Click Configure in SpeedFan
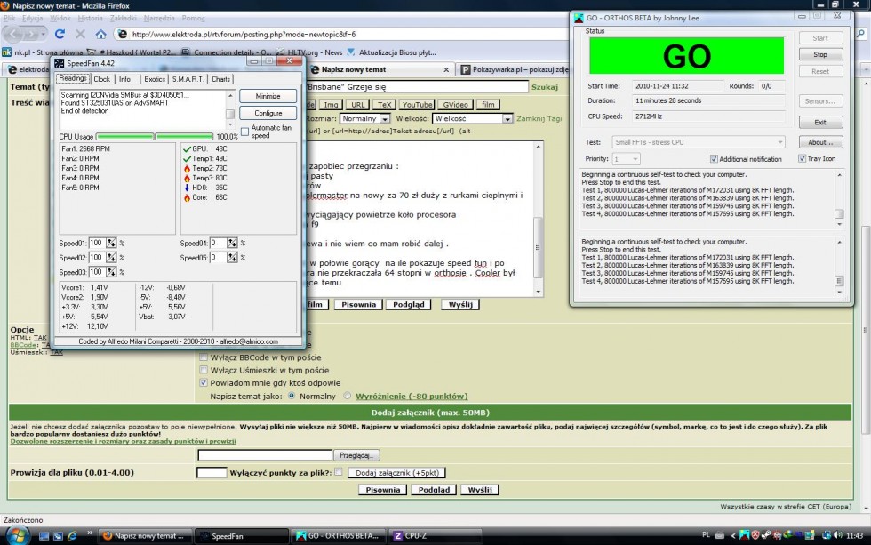This screenshot has width=871, height=545. coord(268,113)
